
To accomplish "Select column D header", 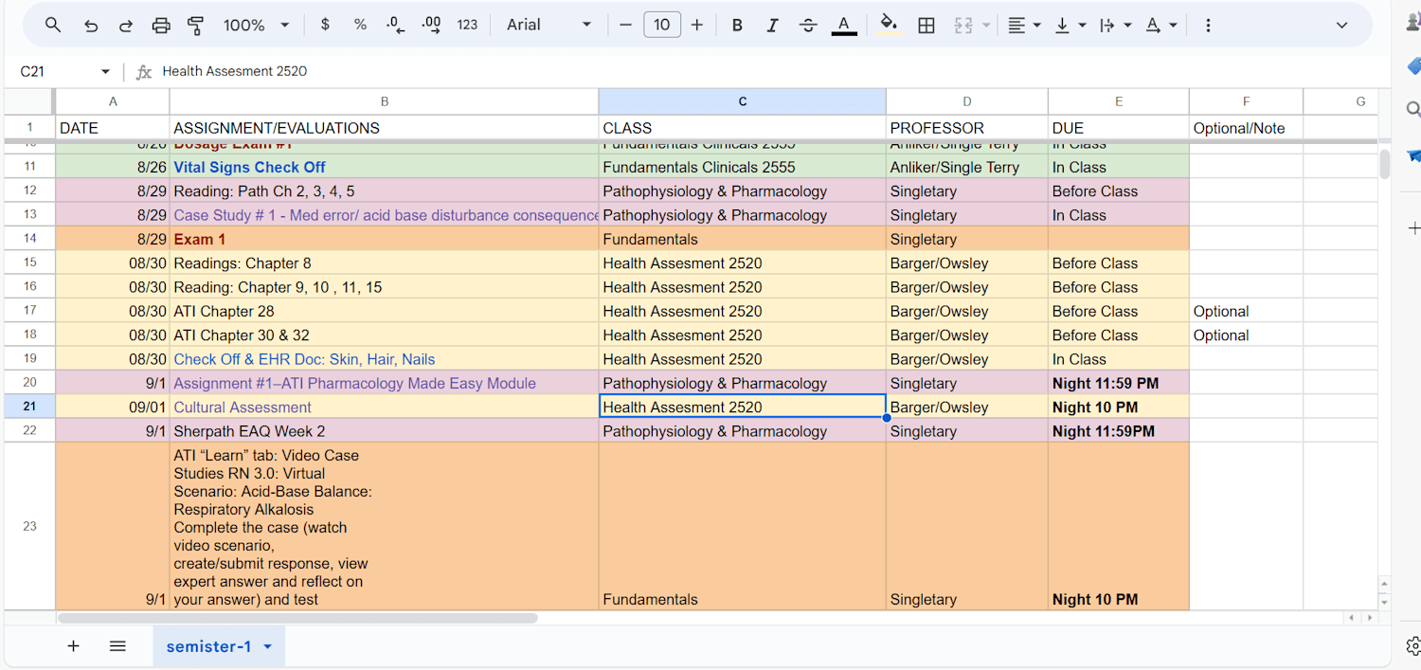I will (967, 101).
